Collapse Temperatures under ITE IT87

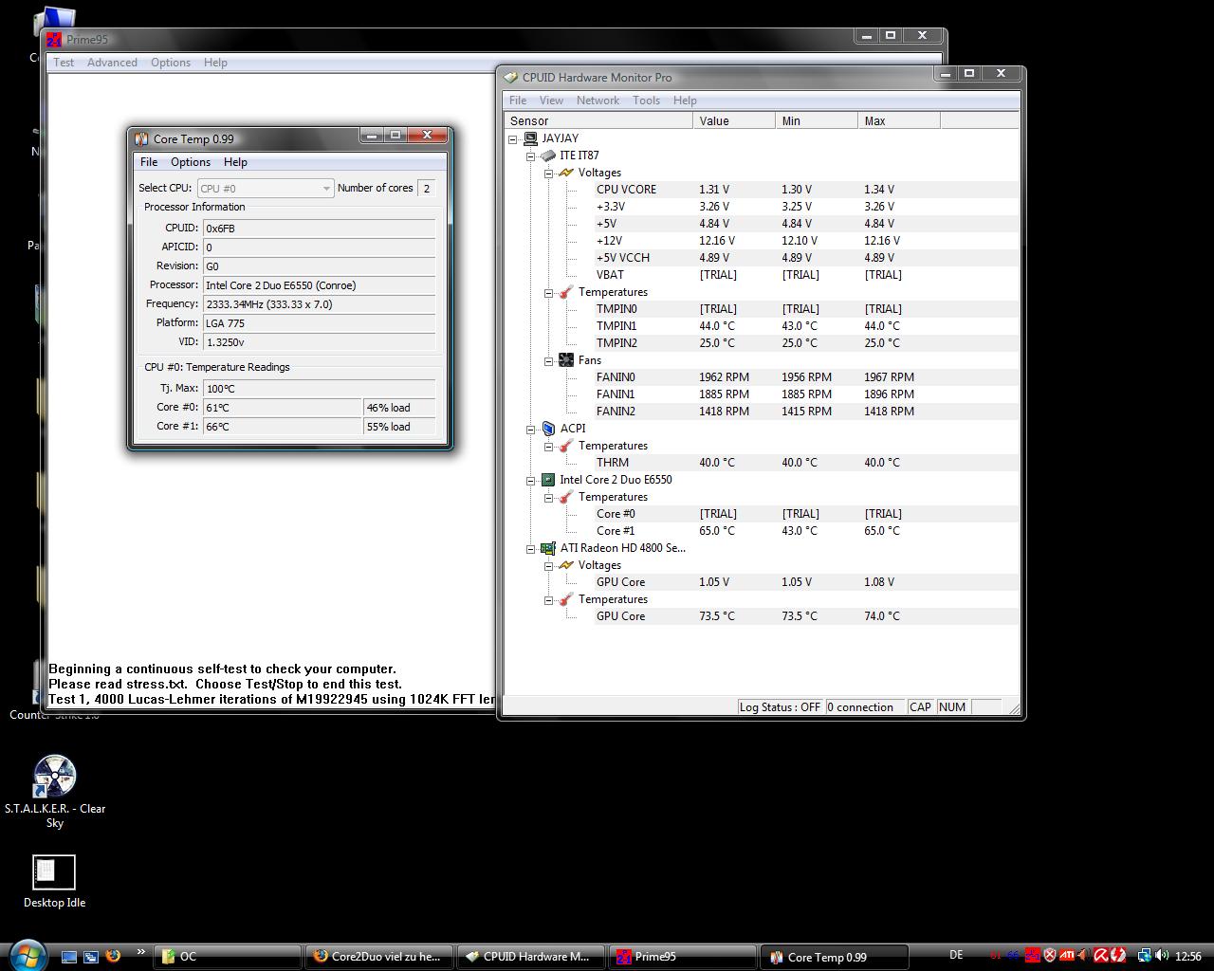(x=549, y=292)
